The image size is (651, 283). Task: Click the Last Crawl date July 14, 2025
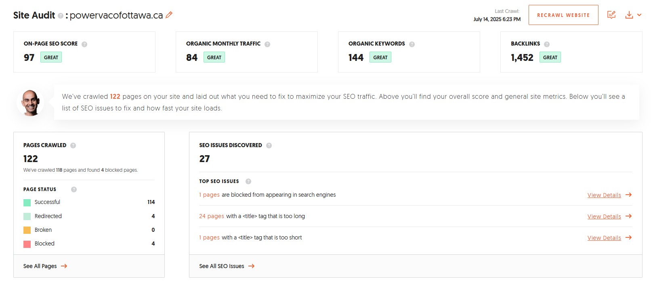(x=497, y=19)
